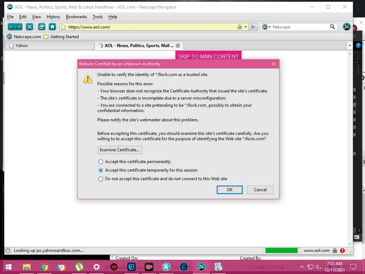Go to the Home page icon

(52, 27)
